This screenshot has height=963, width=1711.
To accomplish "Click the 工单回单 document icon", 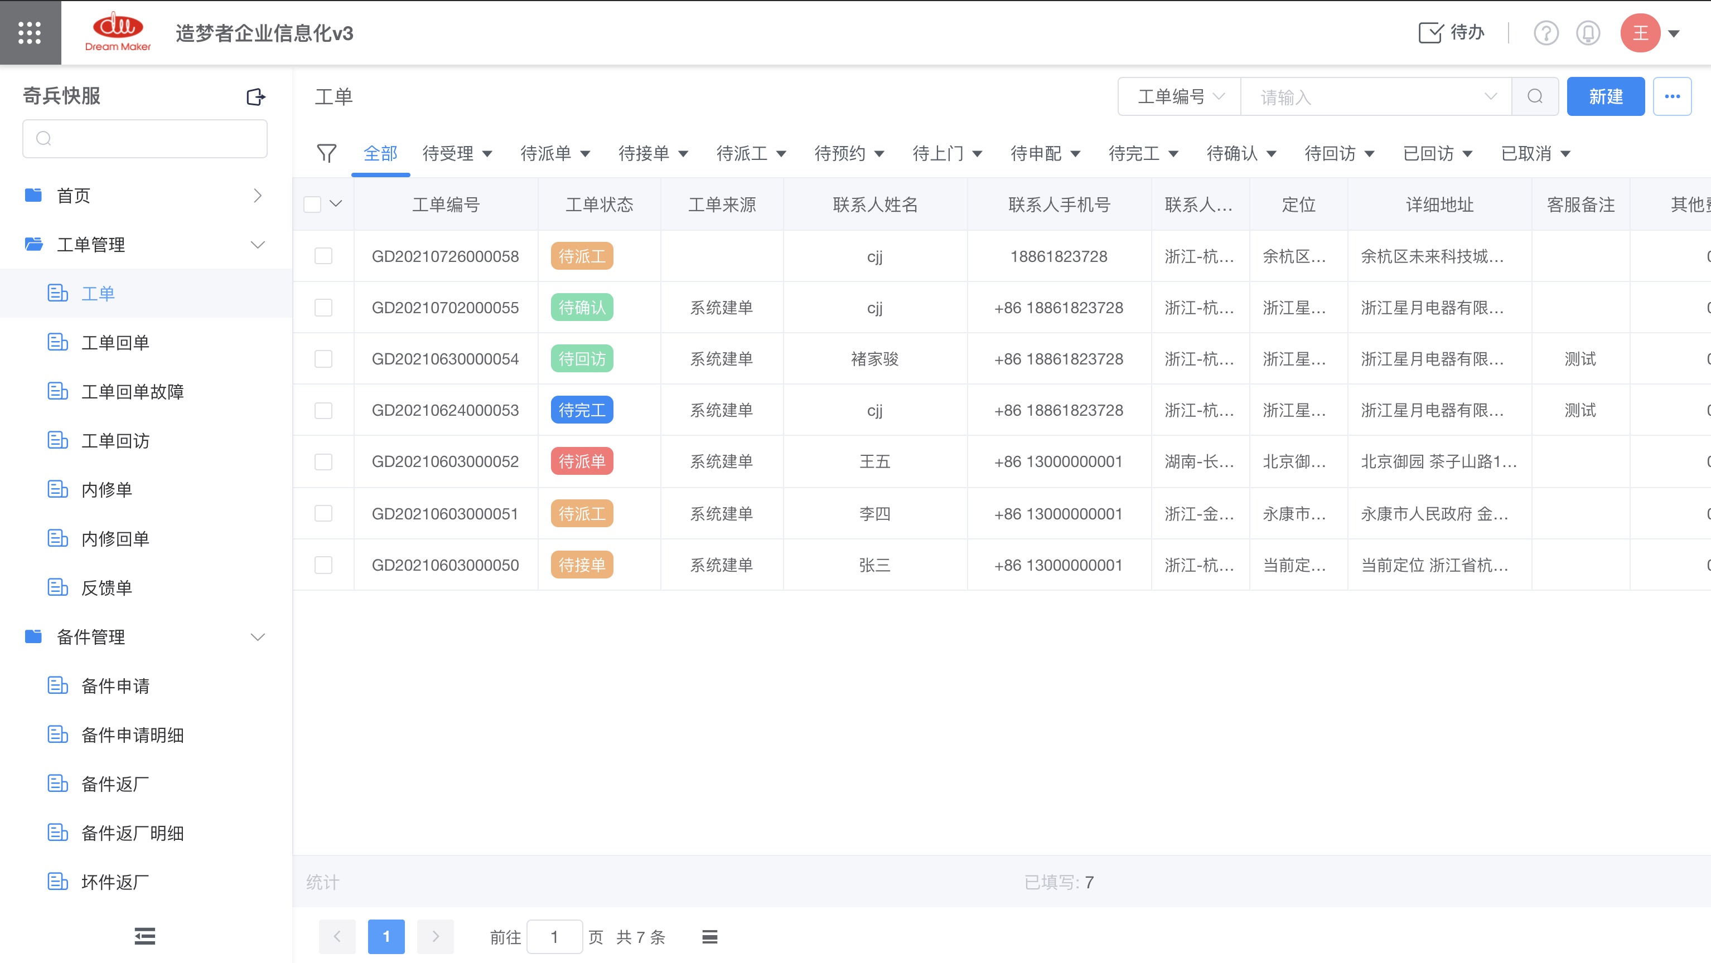I will pos(58,342).
